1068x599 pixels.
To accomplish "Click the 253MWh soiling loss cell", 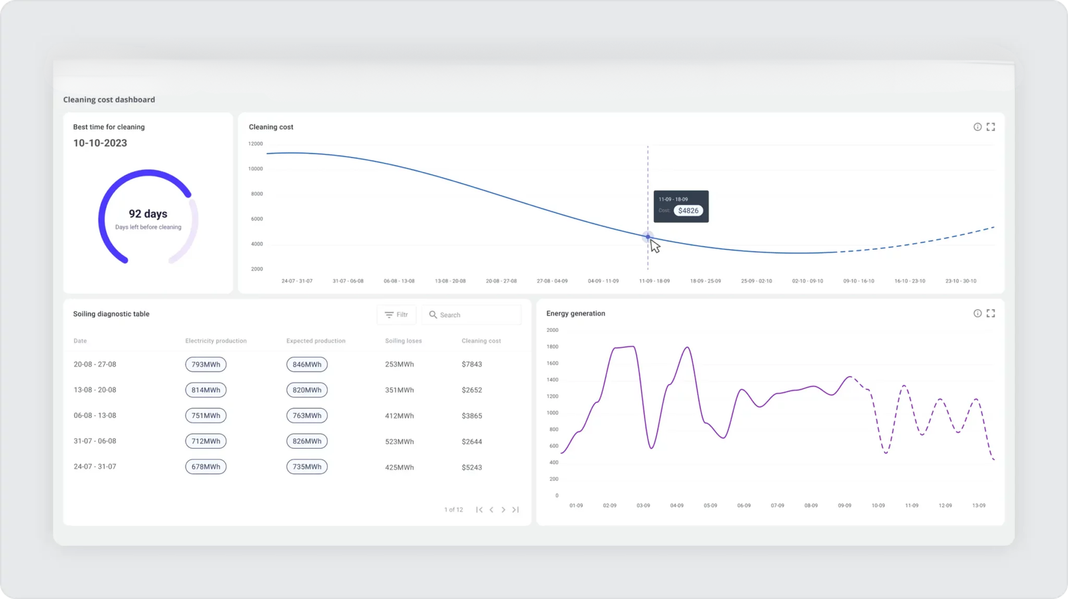I will 399,365.
